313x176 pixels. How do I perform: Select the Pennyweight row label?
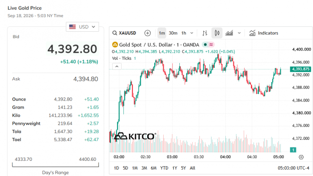(x=26, y=123)
